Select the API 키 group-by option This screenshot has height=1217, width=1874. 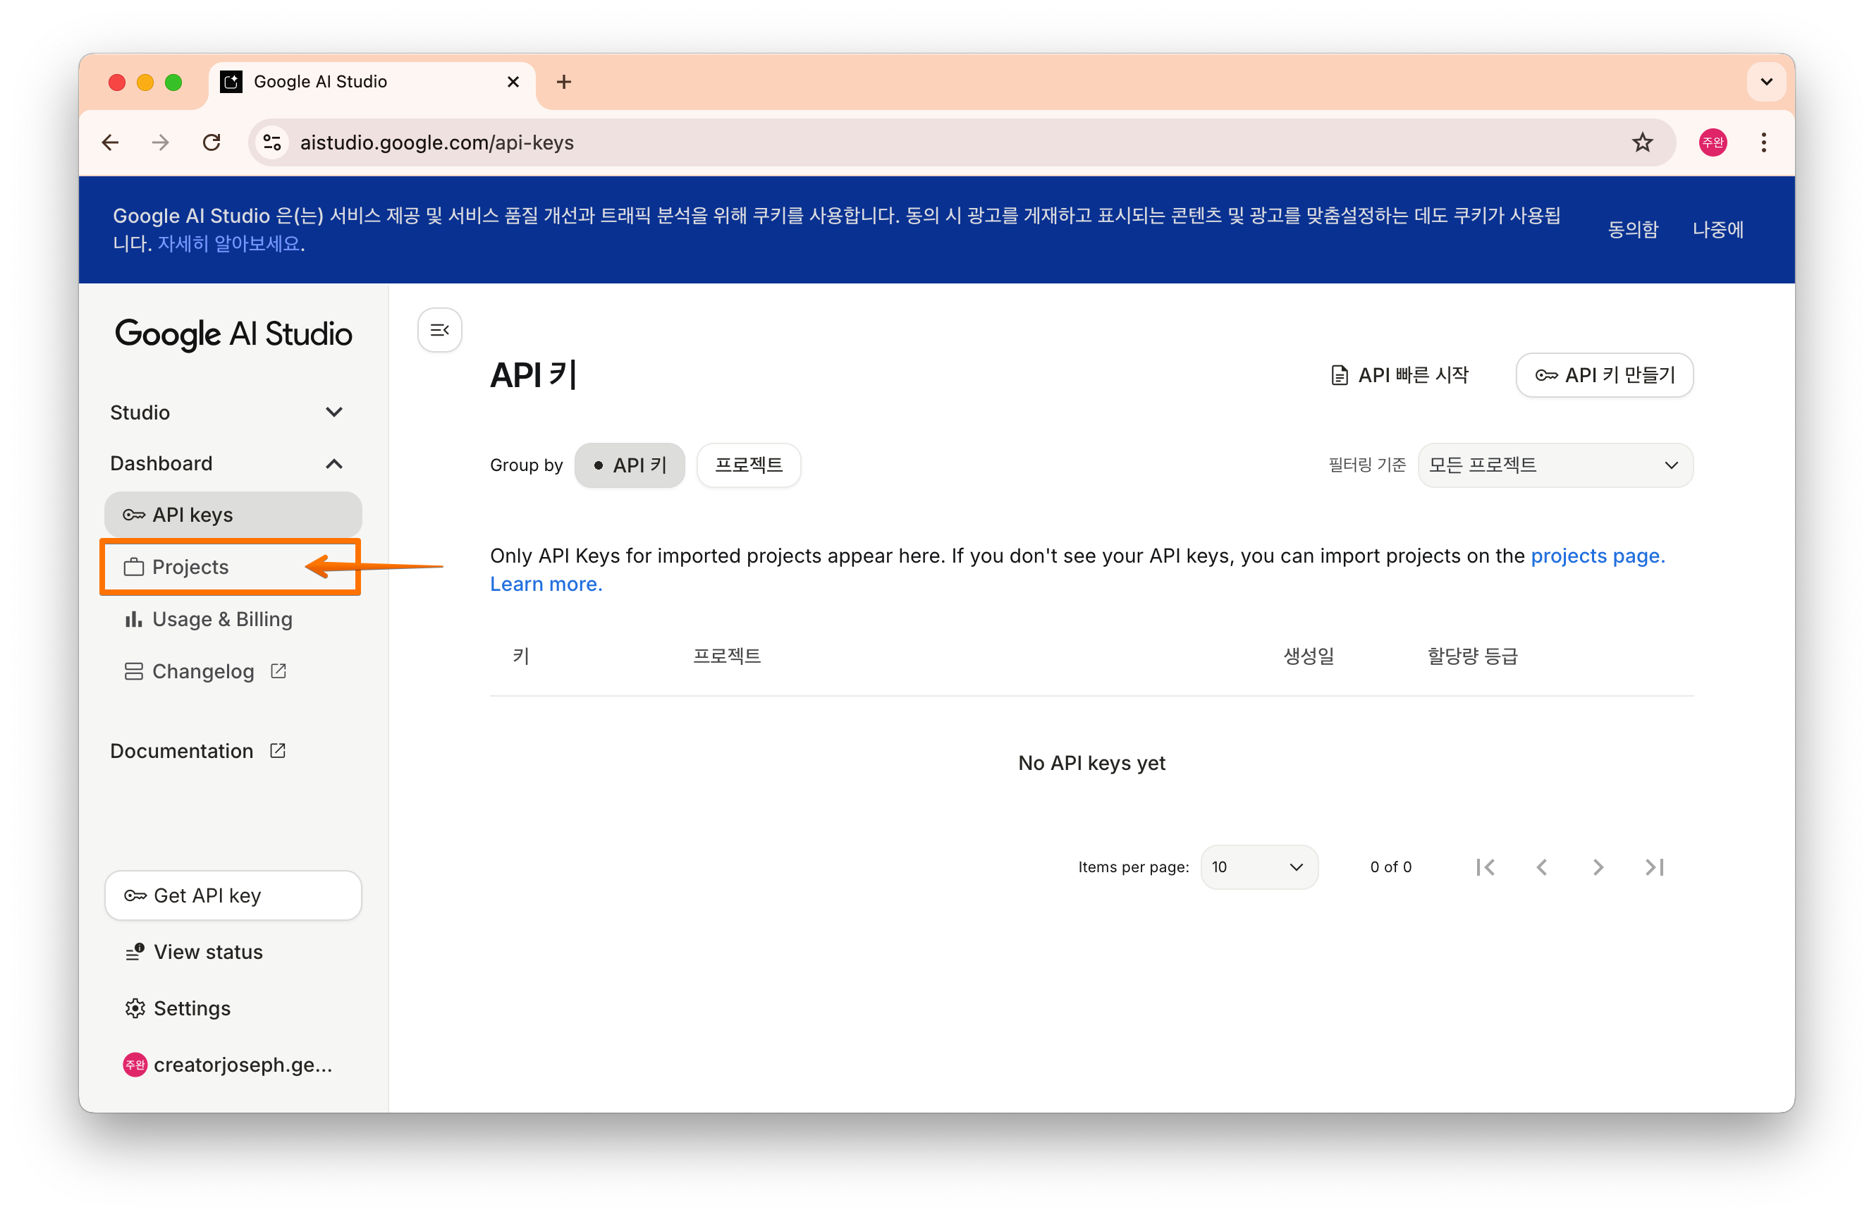pyautogui.click(x=629, y=465)
